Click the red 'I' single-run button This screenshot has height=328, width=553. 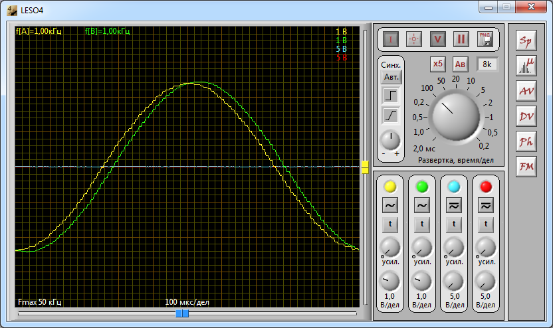[390, 39]
